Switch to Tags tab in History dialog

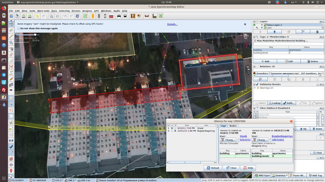[x=223, y=126]
